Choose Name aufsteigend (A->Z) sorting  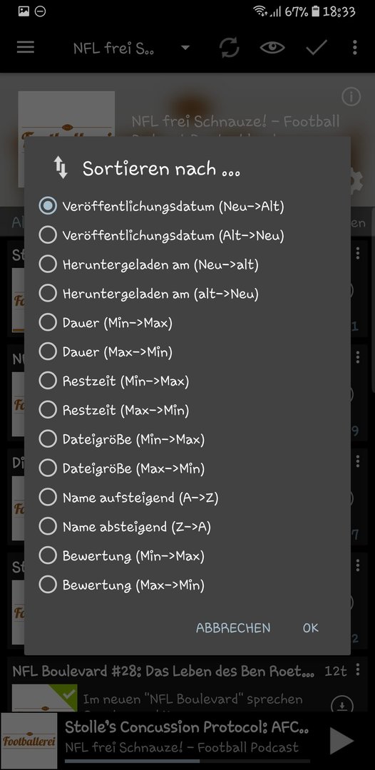pyautogui.click(x=128, y=498)
